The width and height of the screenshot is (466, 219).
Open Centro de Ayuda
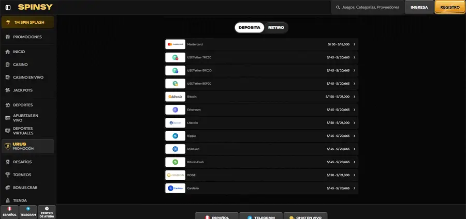[x=47, y=212]
